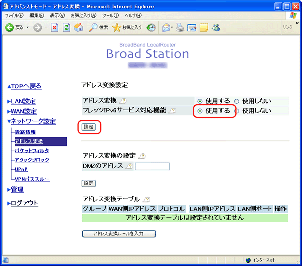Expand the 管理 sidebar section
302x266 pixels.
15,190
